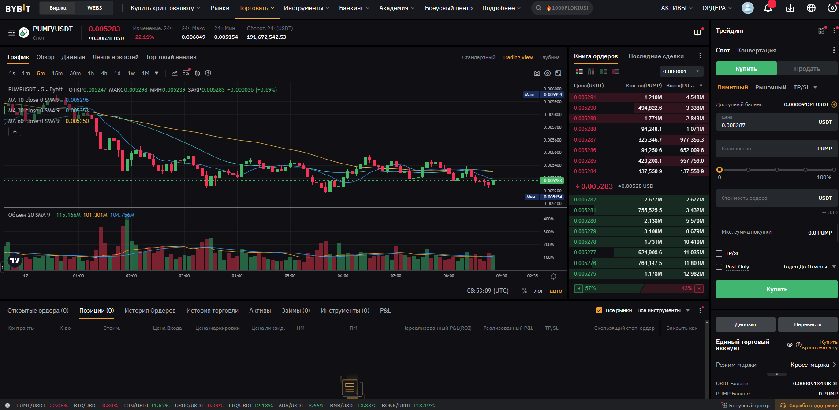Screen dimensions: 839x410
Task: Switch to the 'Обзор' tab
Action: pos(45,57)
